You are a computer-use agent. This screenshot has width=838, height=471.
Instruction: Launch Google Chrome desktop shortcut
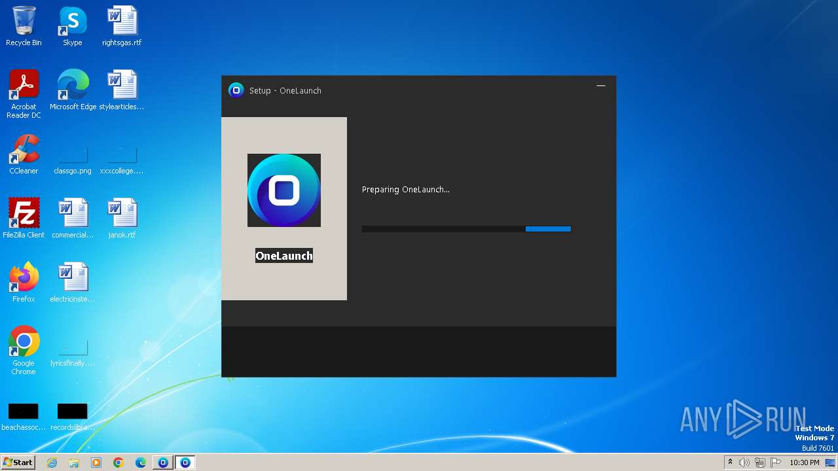tap(24, 351)
